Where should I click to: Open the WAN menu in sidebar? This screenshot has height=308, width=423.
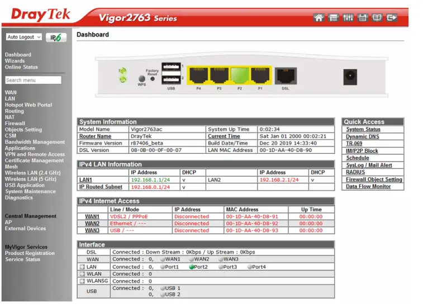(x=11, y=92)
